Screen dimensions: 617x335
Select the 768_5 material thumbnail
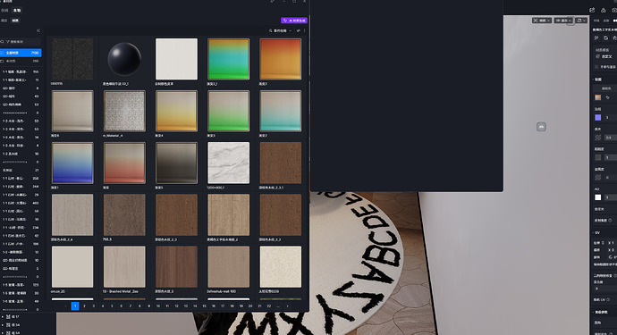click(x=124, y=214)
